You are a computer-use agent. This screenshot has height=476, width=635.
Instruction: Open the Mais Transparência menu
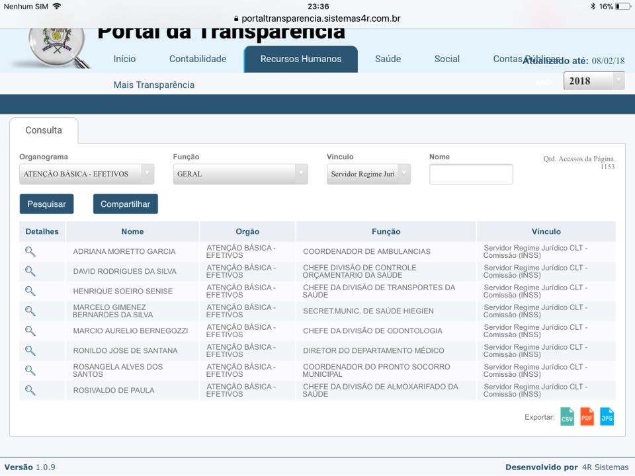[154, 85]
